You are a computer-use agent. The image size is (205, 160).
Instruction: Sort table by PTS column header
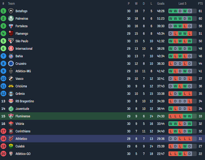tap(200, 4)
